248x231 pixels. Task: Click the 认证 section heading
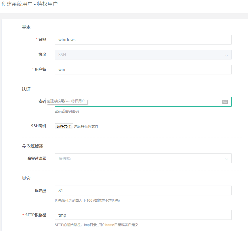point(26,89)
